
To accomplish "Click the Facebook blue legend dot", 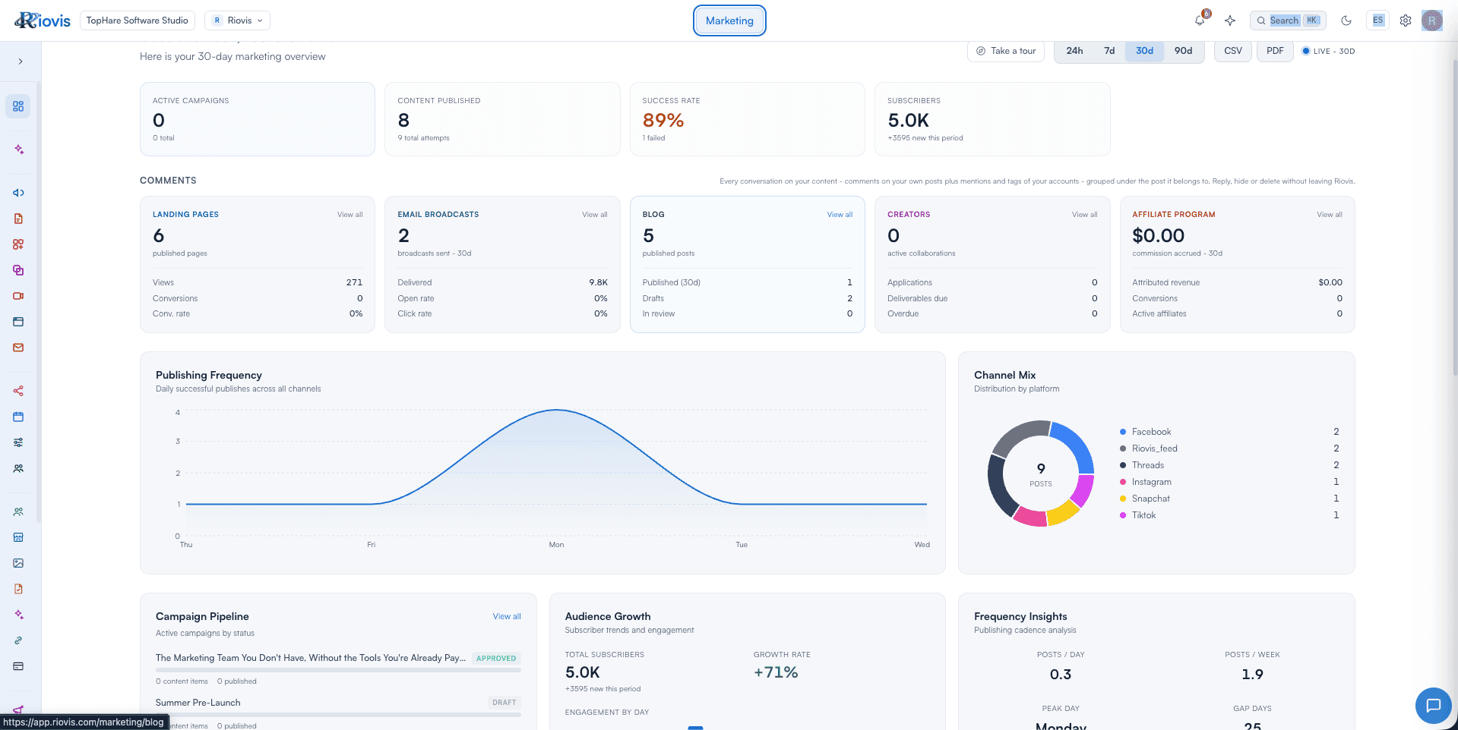I will [x=1123, y=432].
